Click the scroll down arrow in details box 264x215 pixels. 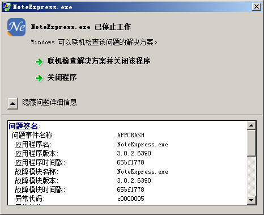point(252,200)
